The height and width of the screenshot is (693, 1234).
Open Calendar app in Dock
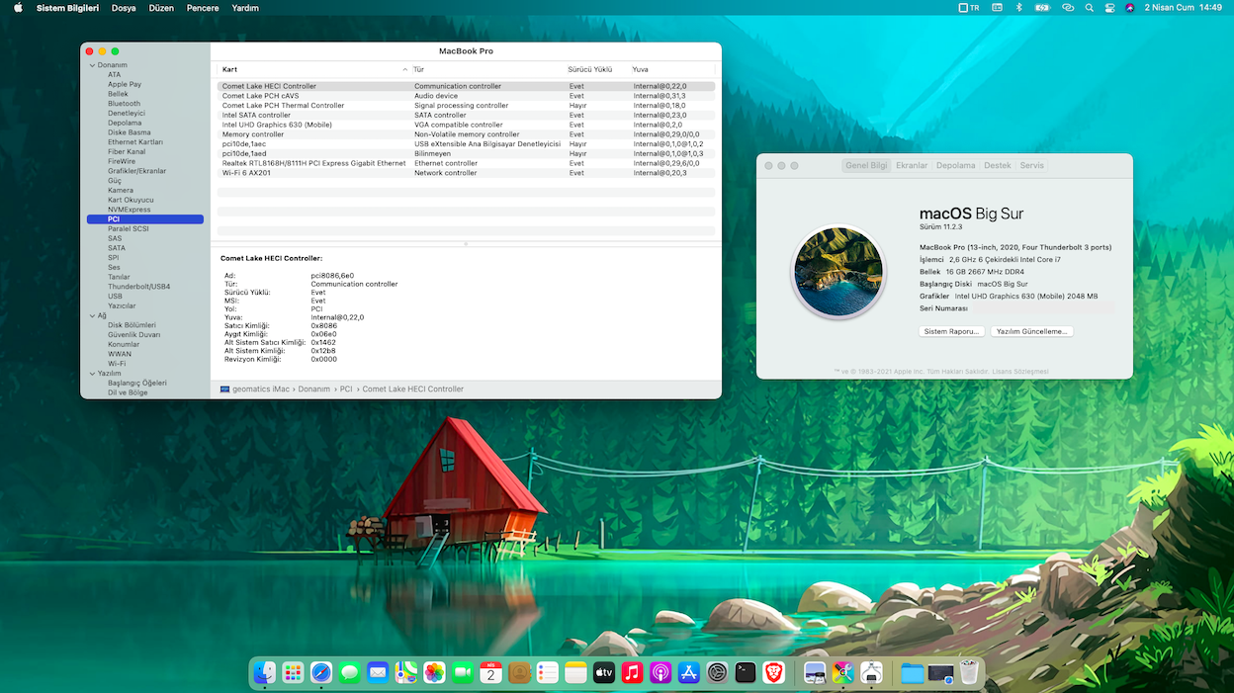tap(491, 673)
